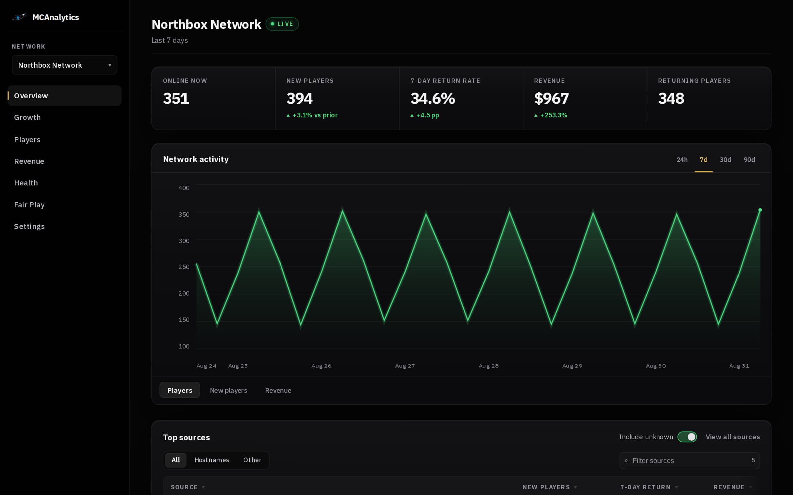Select the All sources filter
793x495 pixels.
[x=176, y=460]
